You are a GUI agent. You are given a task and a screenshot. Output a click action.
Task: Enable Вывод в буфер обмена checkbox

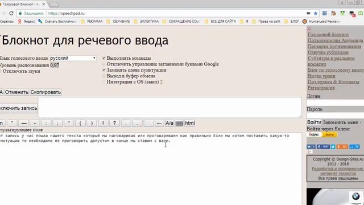click(x=104, y=76)
